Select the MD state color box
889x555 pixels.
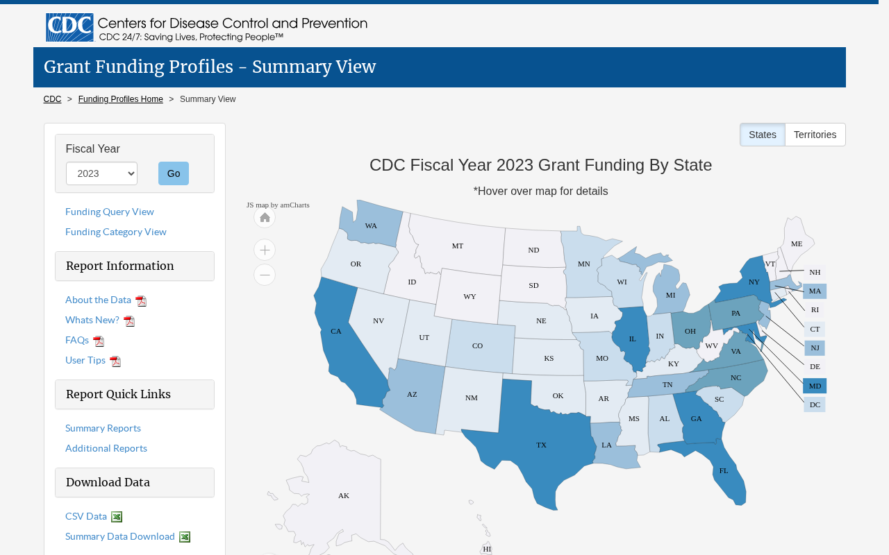pos(815,386)
